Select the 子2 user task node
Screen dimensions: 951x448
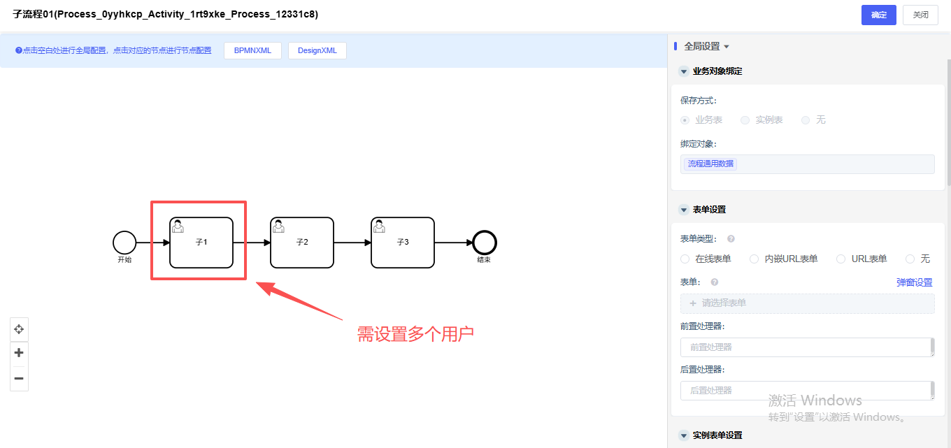point(302,243)
